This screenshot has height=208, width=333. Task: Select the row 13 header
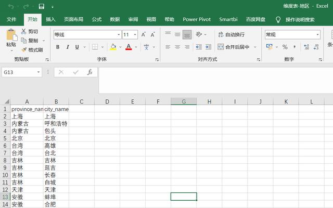click(x=5, y=197)
